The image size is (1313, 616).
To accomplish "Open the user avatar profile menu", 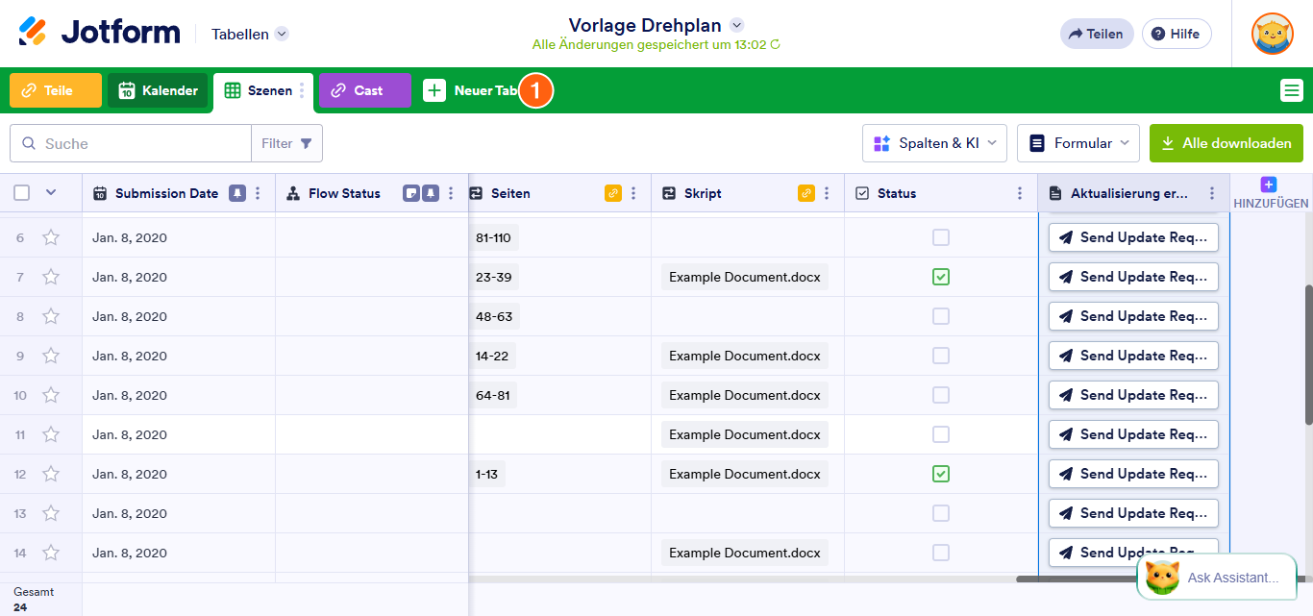I will pos(1272,34).
